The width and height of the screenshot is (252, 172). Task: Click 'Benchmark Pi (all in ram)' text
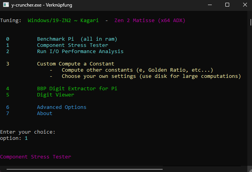point(77,39)
